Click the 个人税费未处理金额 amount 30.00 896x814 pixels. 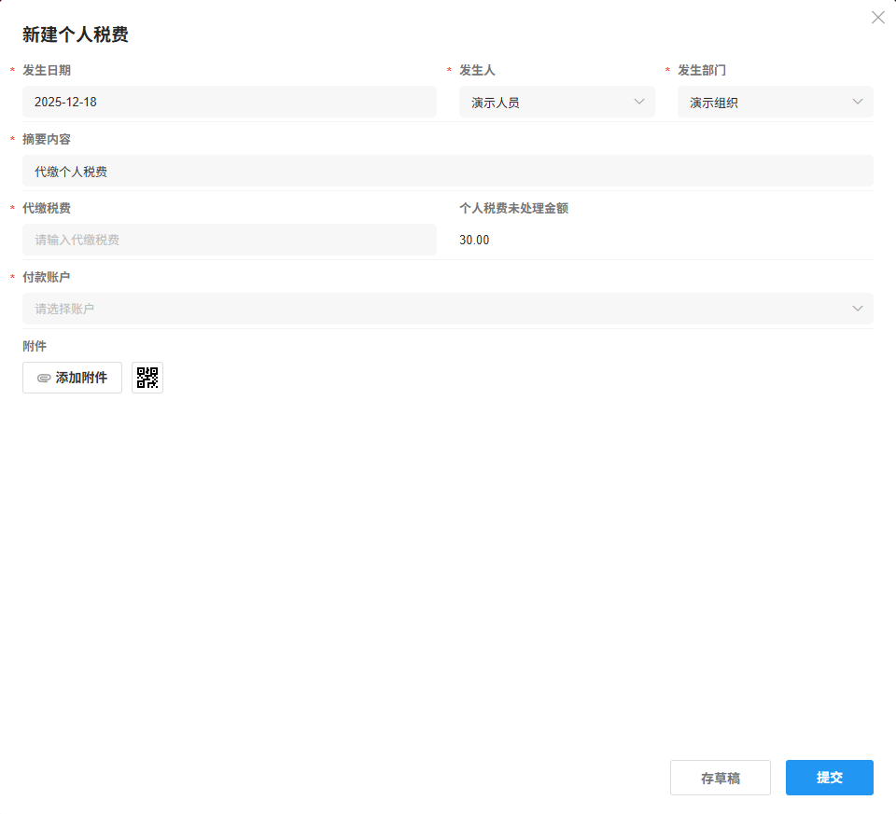point(472,240)
